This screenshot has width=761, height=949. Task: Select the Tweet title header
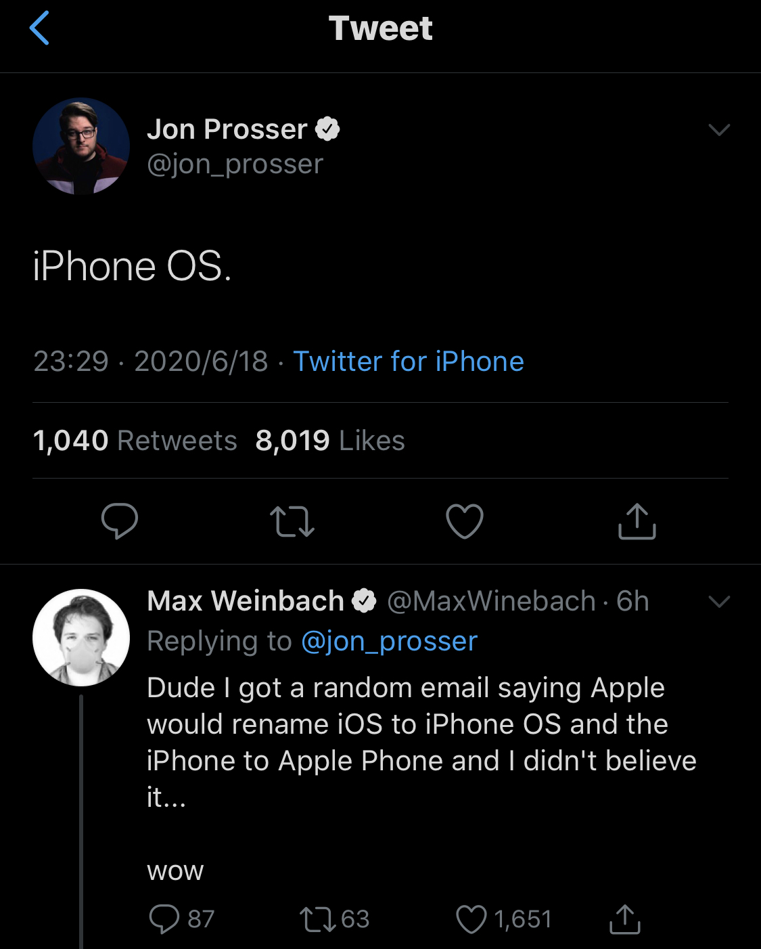tap(380, 28)
